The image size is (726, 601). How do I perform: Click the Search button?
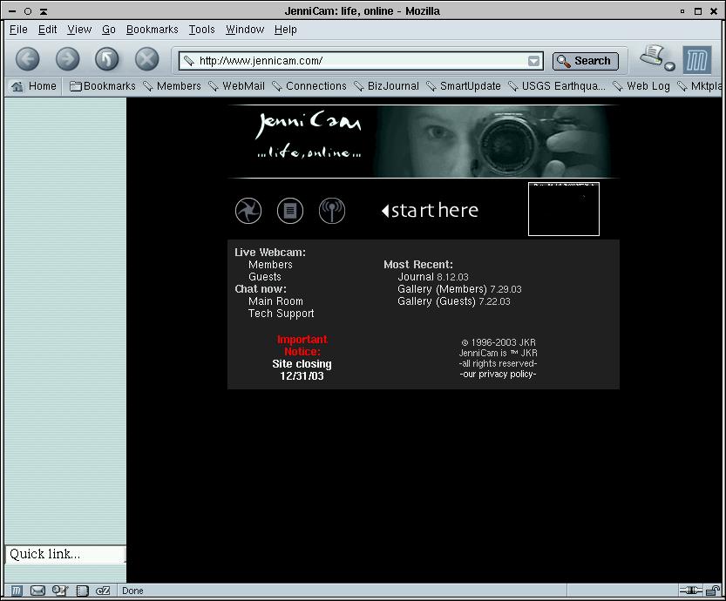586,61
